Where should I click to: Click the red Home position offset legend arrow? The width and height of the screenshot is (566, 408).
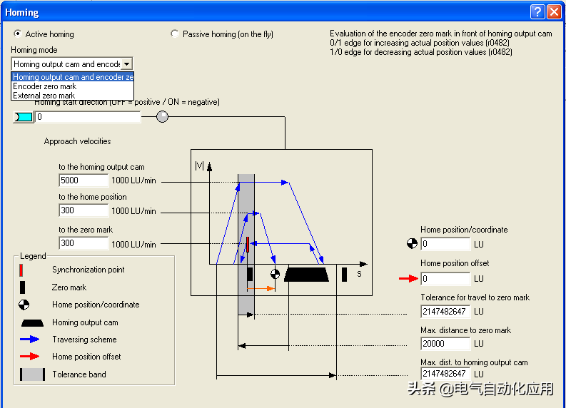(x=29, y=357)
